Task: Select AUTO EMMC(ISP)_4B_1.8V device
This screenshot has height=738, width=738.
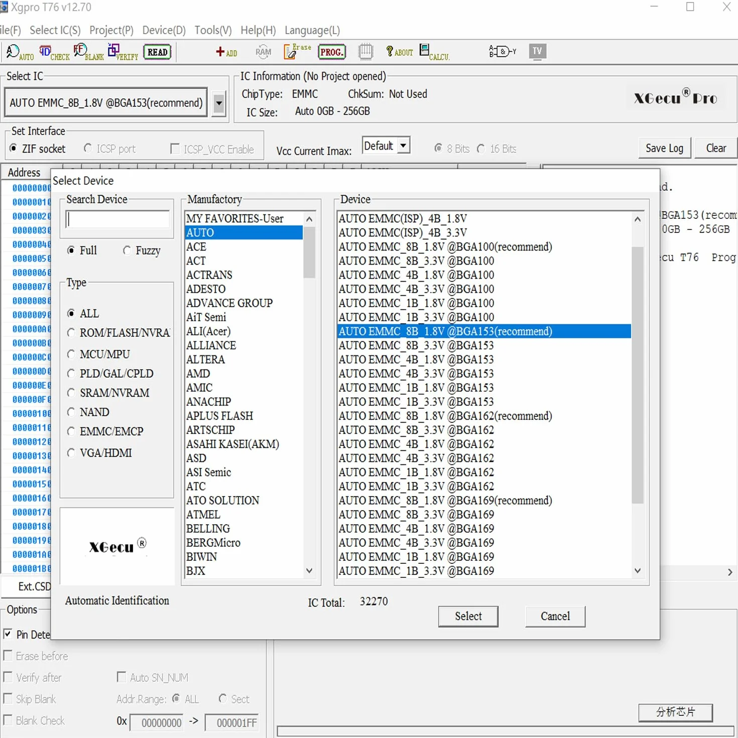Action: 484,218
